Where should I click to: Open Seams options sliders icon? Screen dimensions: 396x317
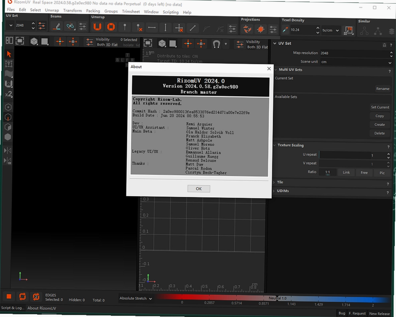[83, 26]
